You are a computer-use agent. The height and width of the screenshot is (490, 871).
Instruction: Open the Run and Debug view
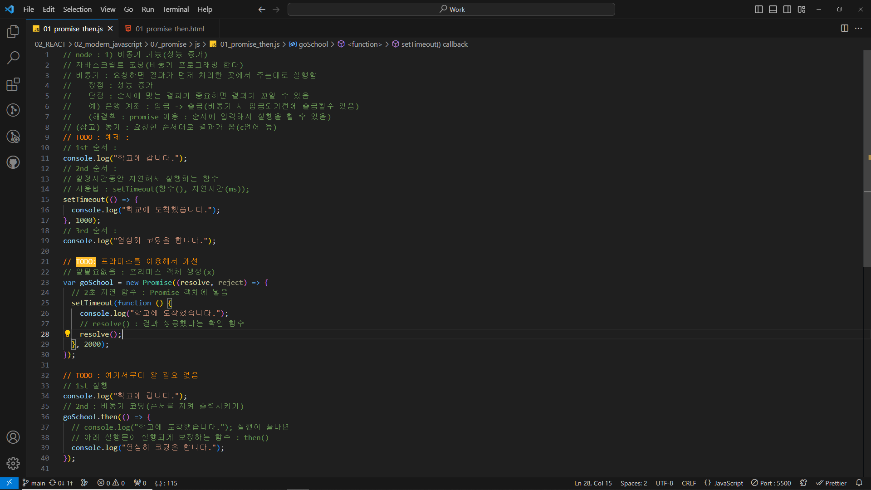pos(13,136)
